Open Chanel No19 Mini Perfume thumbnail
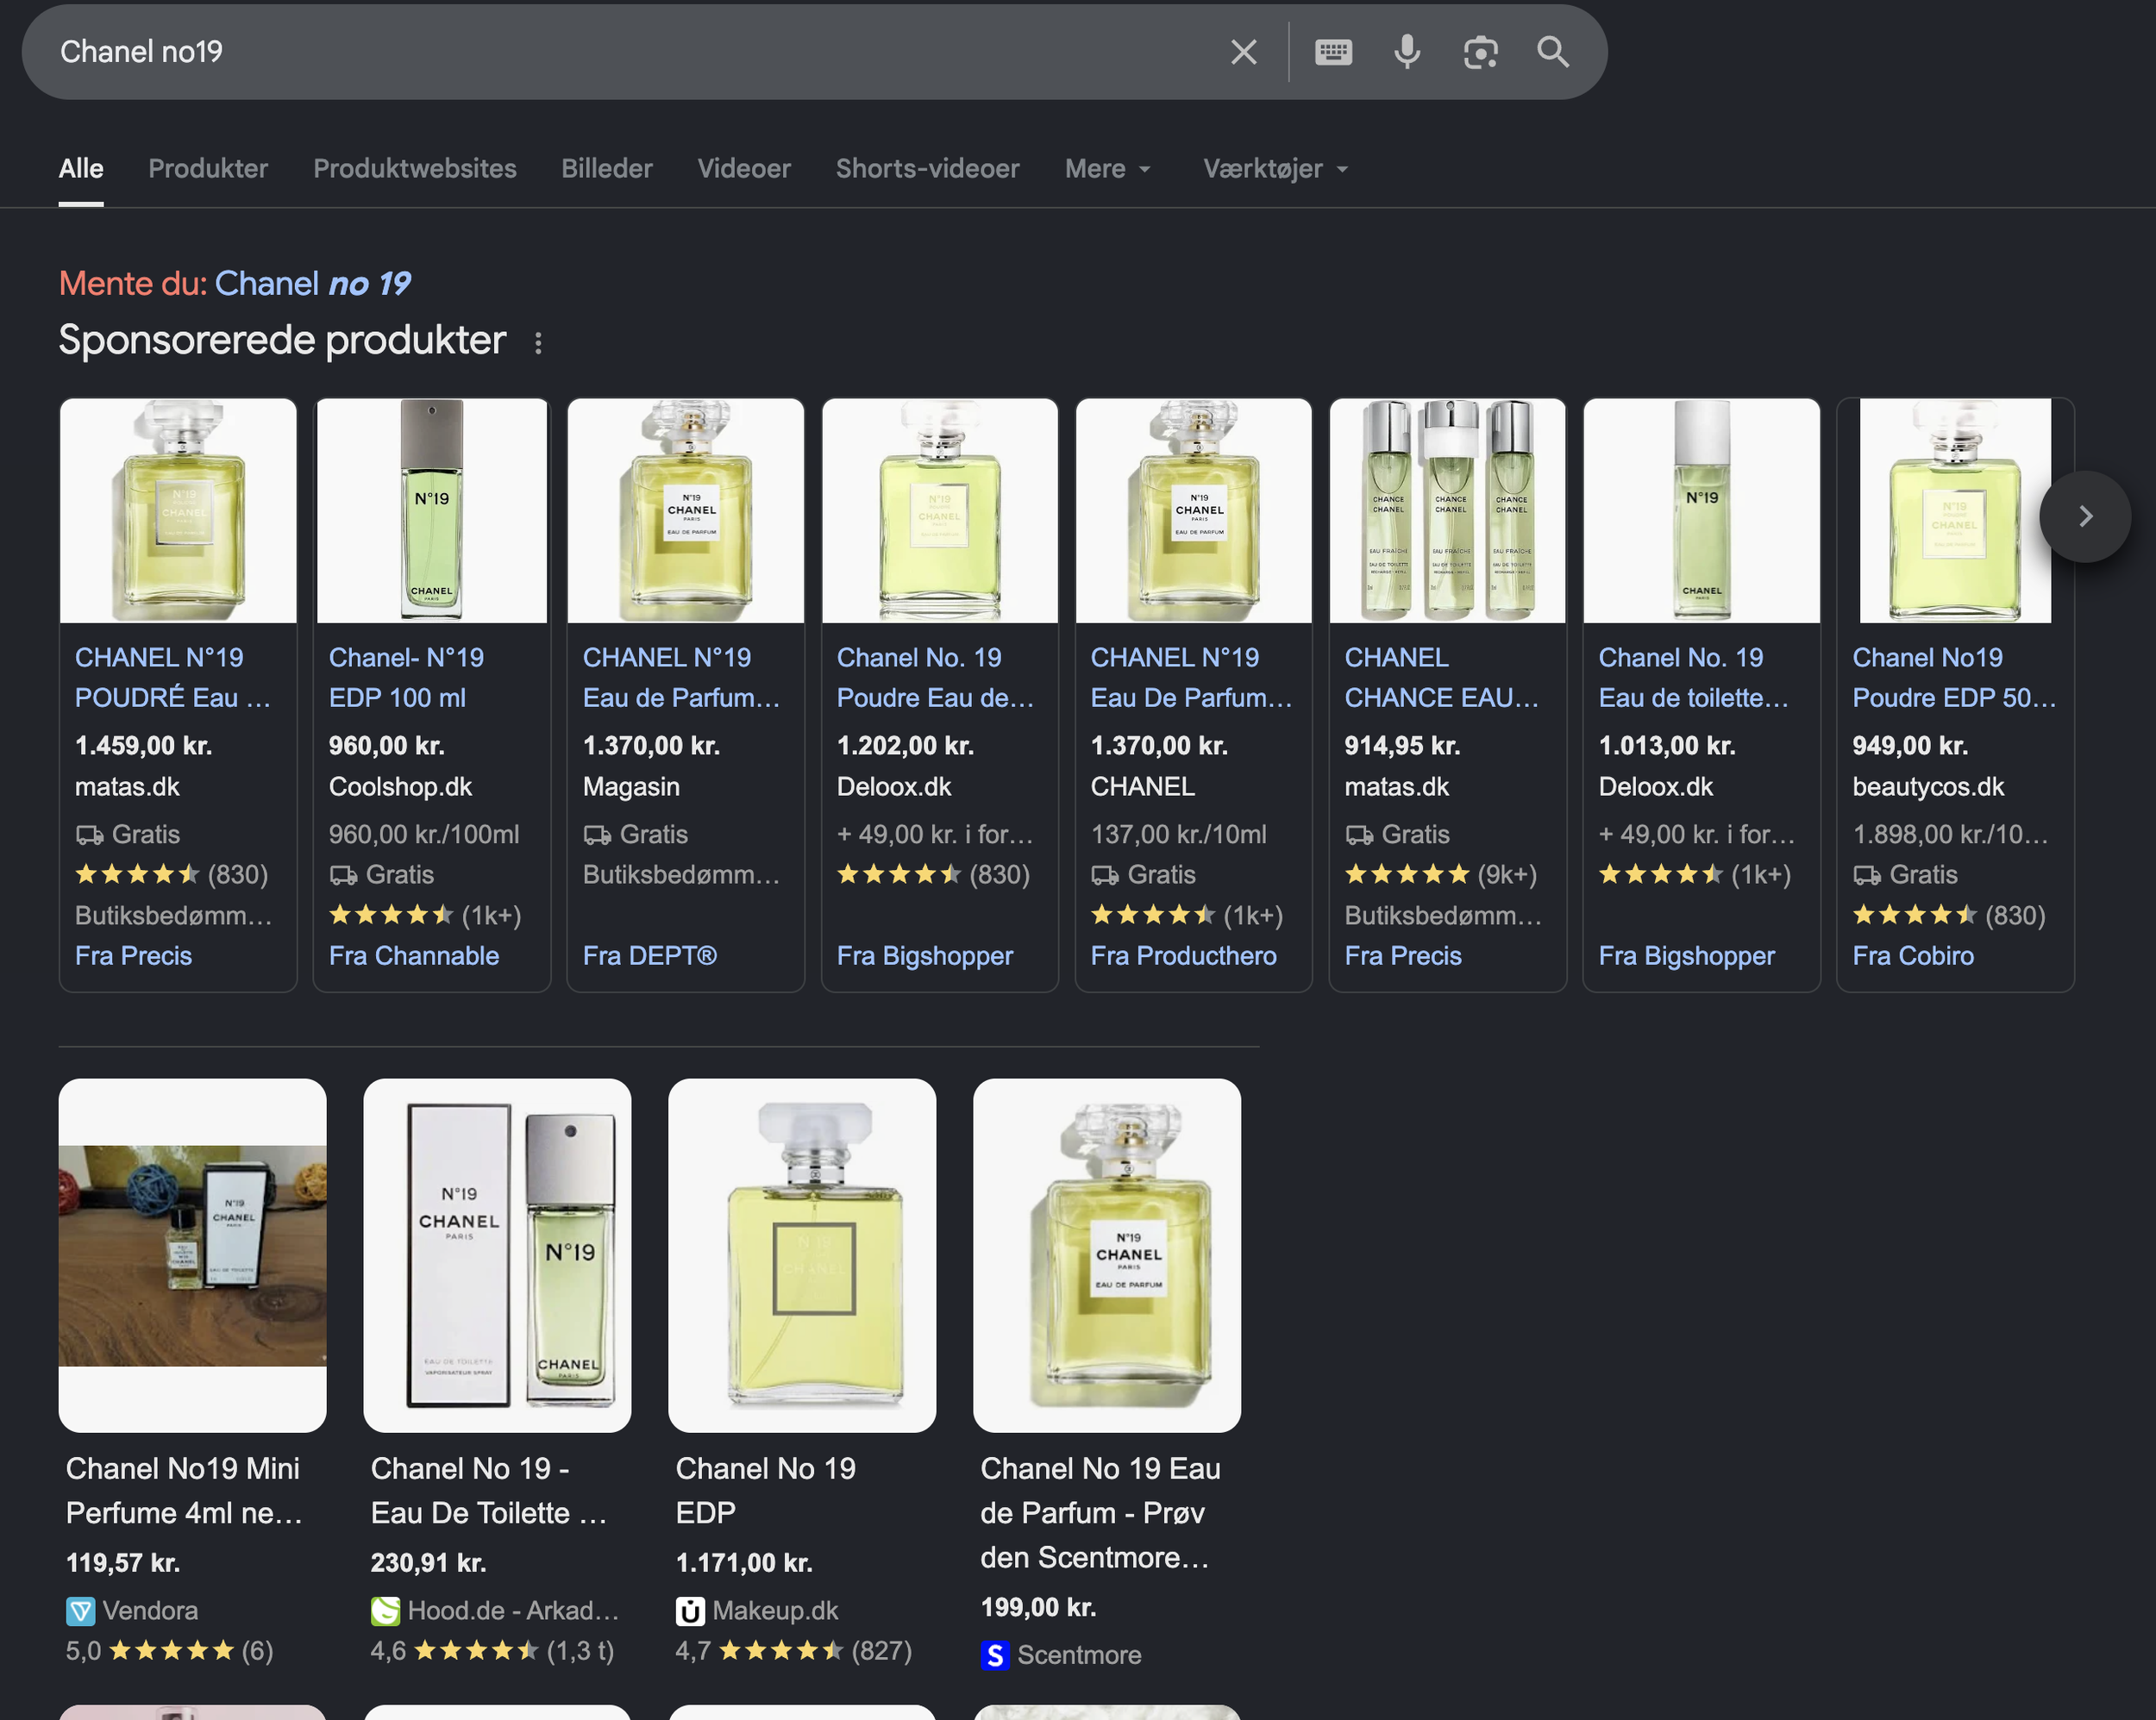Viewport: 2156px width, 1720px height. click(x=193, y=1255)
